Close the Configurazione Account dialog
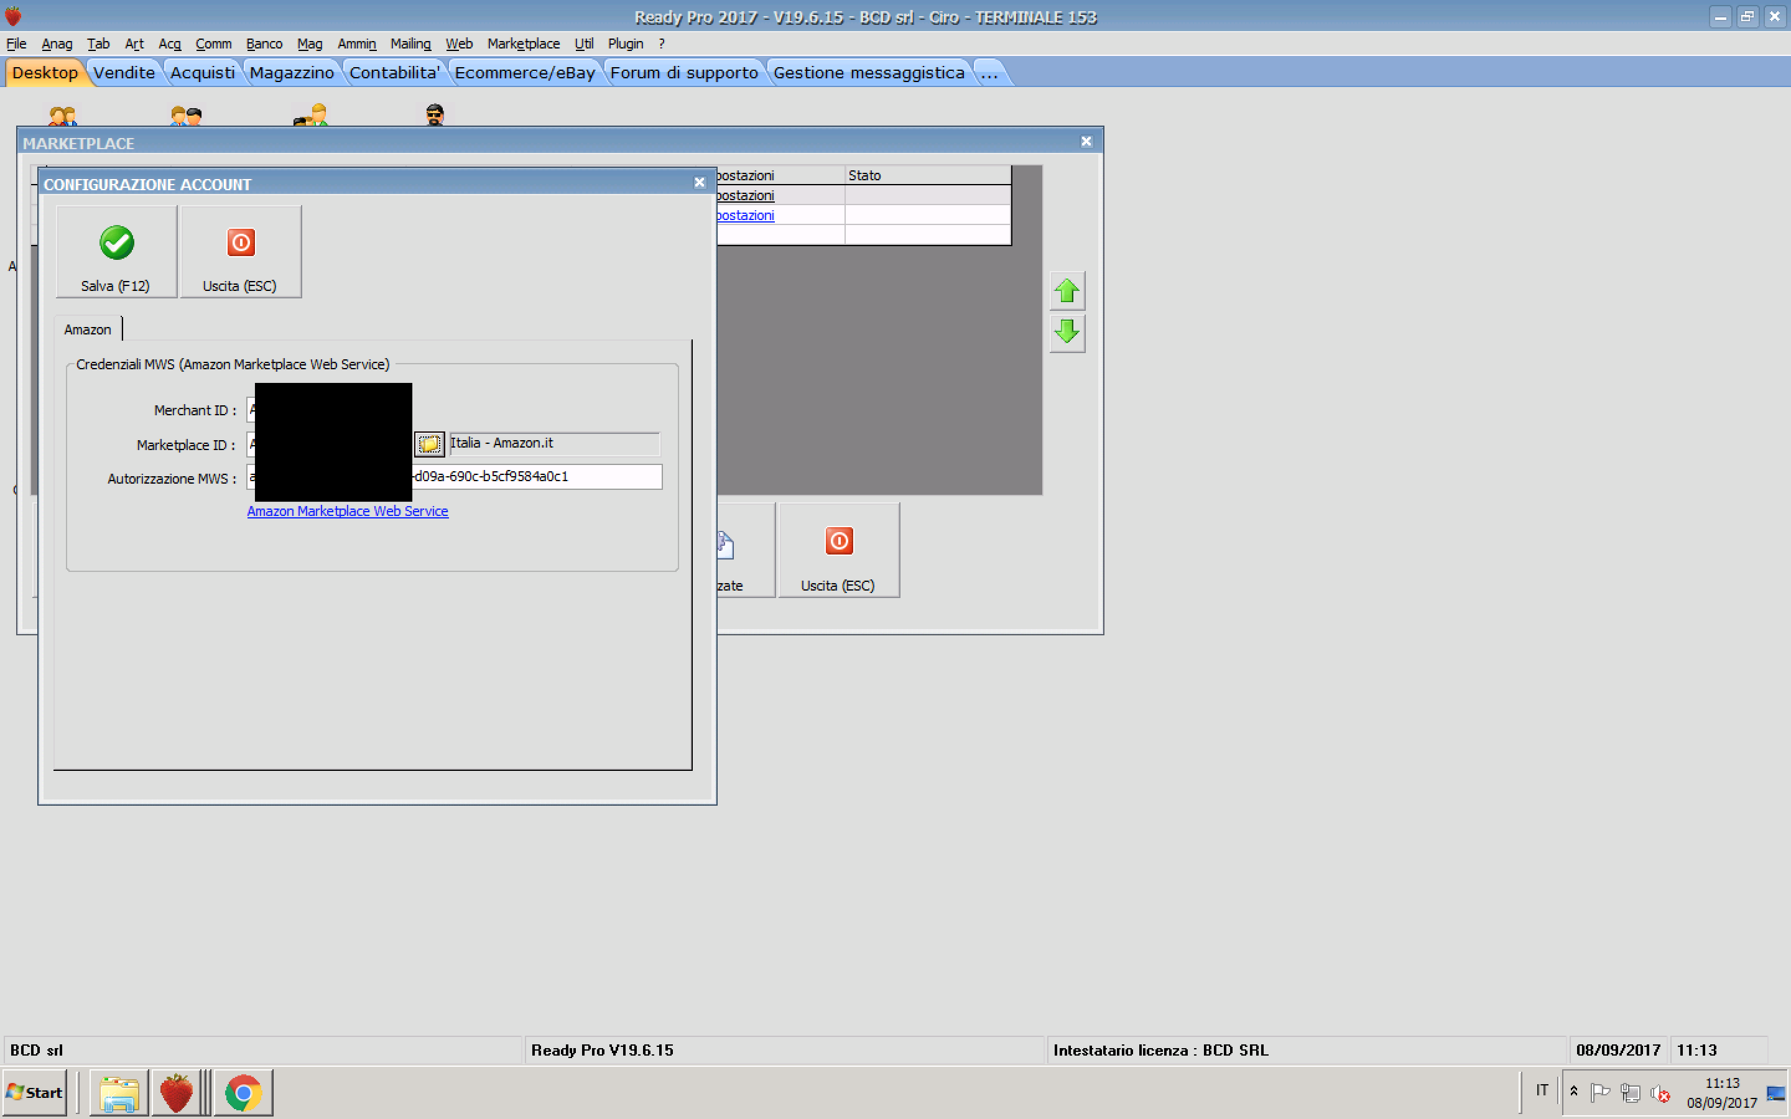Image resolution: width=1791 pixels, height=1119 pixels. pyautogui.click(x=698, y=183)
